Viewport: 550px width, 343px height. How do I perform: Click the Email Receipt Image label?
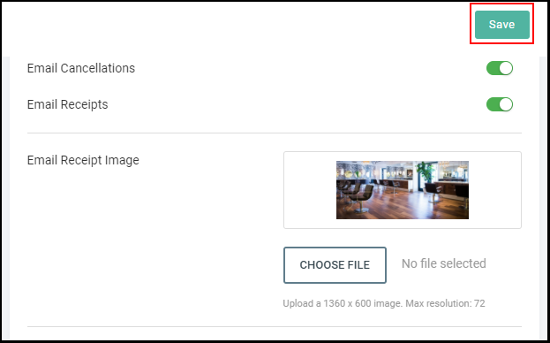click(83, 160)
